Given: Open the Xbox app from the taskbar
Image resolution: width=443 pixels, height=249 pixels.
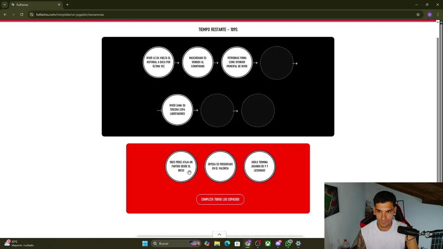Looking at the screenshot, I should point(268,243).
